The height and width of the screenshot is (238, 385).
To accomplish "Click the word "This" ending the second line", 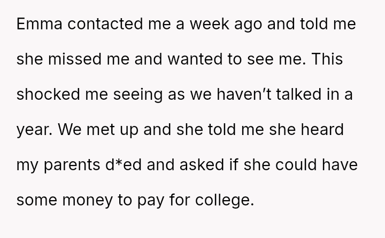I will 327,59.
